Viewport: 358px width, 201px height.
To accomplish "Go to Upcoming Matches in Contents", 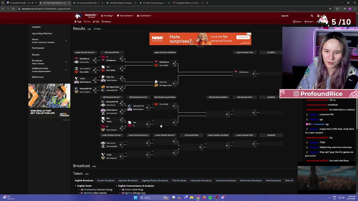I will [x=42, y=33].
